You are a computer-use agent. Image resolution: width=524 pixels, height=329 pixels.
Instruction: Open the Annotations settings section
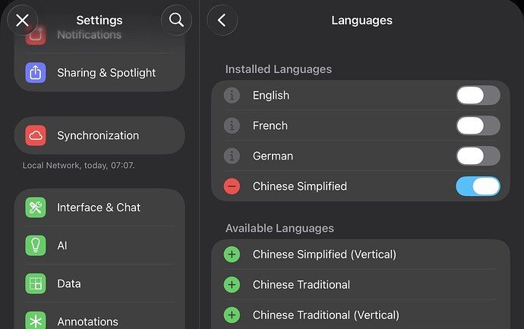pyautogui.click(x=99, y=321)
